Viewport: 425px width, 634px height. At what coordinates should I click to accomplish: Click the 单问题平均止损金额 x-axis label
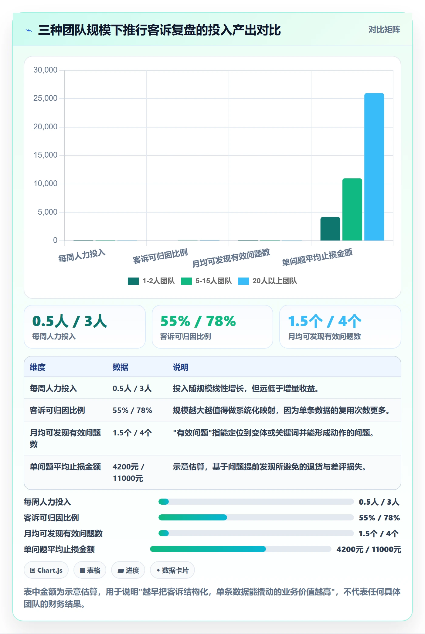tap(317, 257)
